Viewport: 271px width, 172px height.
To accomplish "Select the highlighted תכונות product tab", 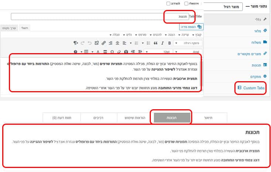I will coord(172,118).
